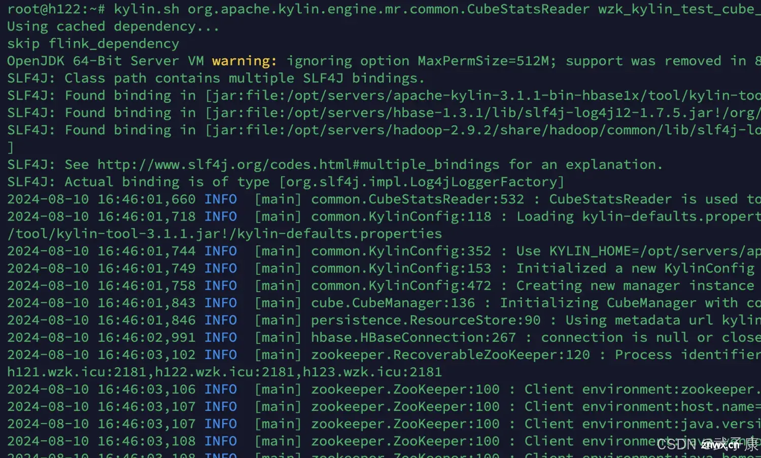Image resolution: width=761 pixels, height=458 pixels.
Task: Click "Client environment:host.name=" message
Action: [x=643, y=406]
